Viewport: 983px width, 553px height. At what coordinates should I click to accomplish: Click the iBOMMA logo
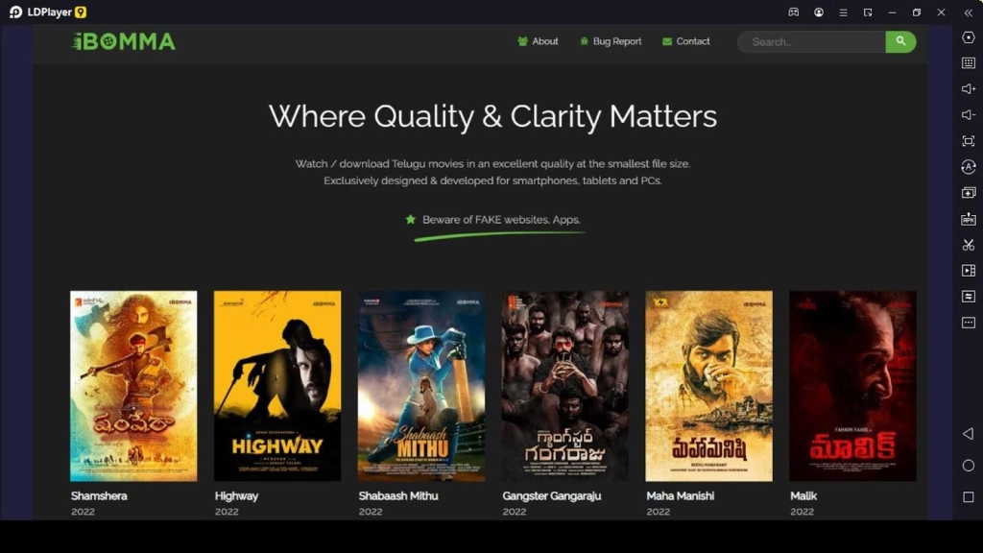point(124,41)
